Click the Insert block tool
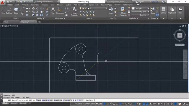This screenshot has height=106, width=189. pyautogui.click(x=111, y=11)
